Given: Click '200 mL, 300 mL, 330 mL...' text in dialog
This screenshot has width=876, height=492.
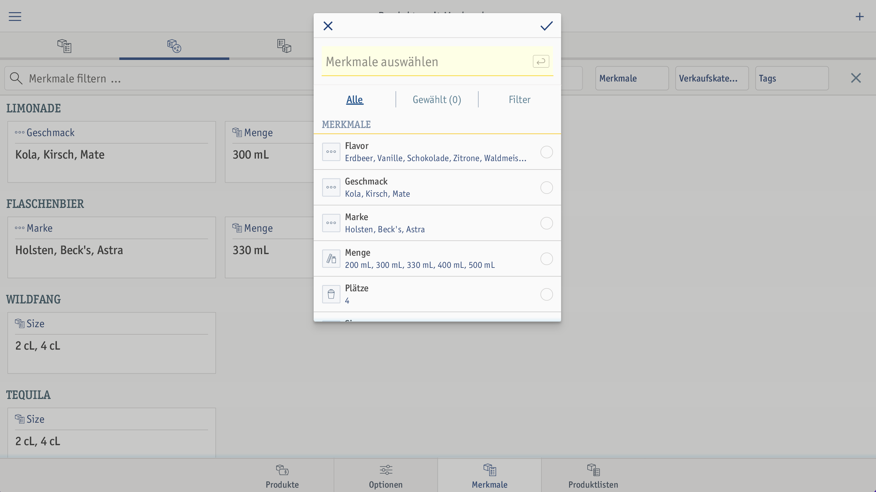Looking at the screenshot, I should (x=420, y=265).
